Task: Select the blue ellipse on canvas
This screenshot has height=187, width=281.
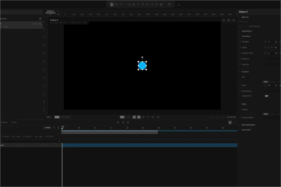Action: tap(142, 65)
